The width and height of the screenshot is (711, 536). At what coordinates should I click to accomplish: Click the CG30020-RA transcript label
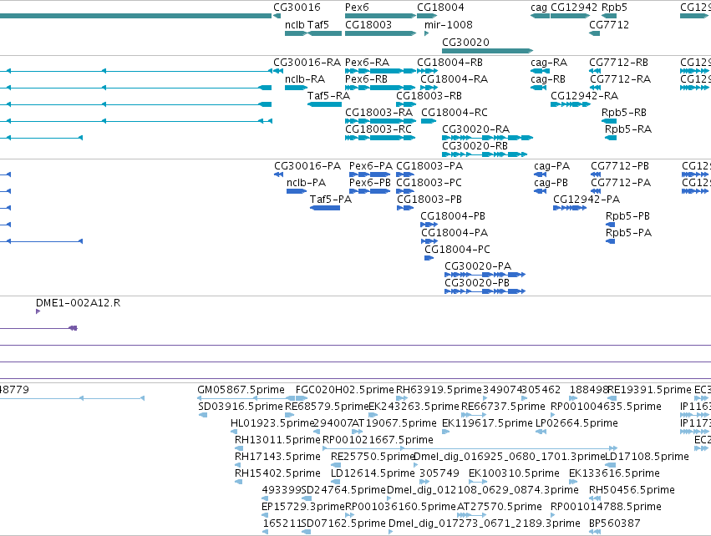pyautogui.click(x=475, y=129)
